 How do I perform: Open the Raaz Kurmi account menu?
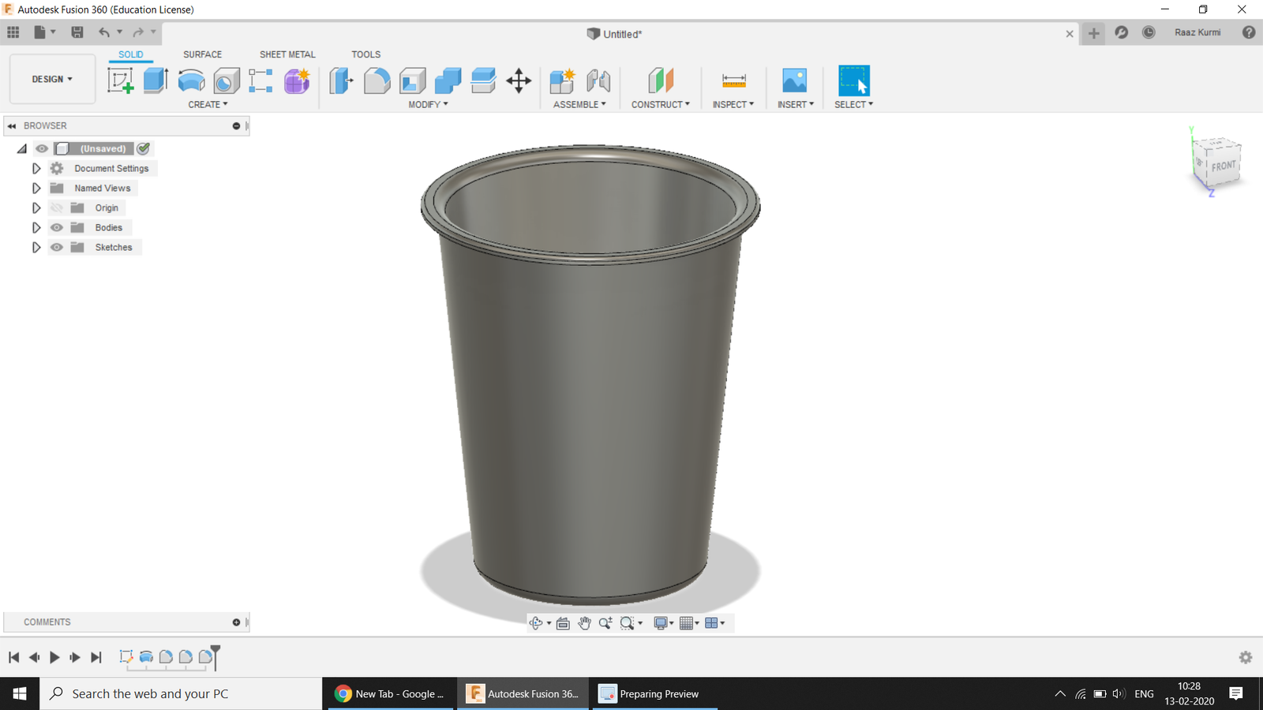click(x=1197, y=32)
